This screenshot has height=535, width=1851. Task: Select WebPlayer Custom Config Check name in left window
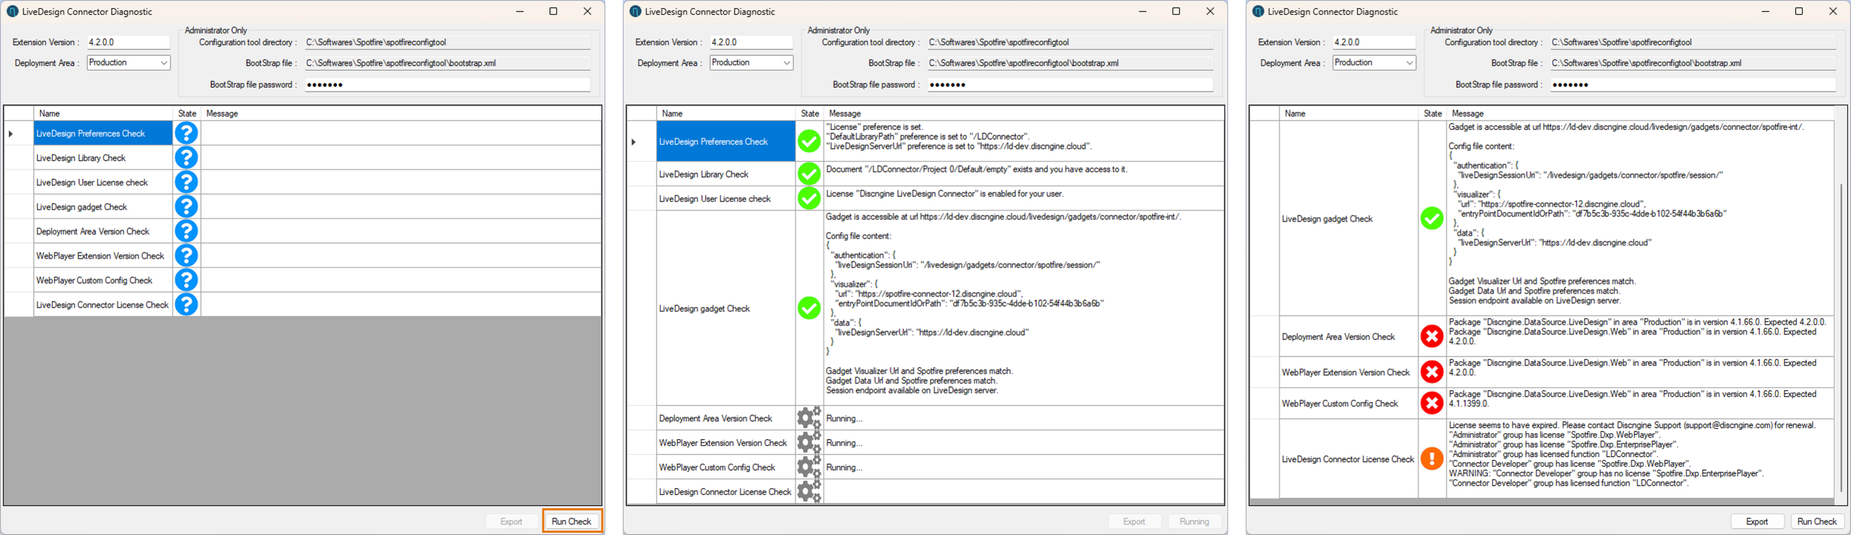click(x=94, y=281)
